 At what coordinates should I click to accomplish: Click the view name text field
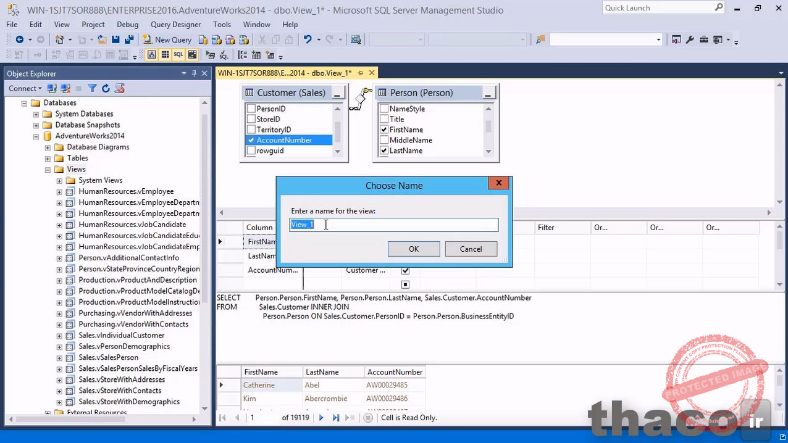(x=394, y=225)
